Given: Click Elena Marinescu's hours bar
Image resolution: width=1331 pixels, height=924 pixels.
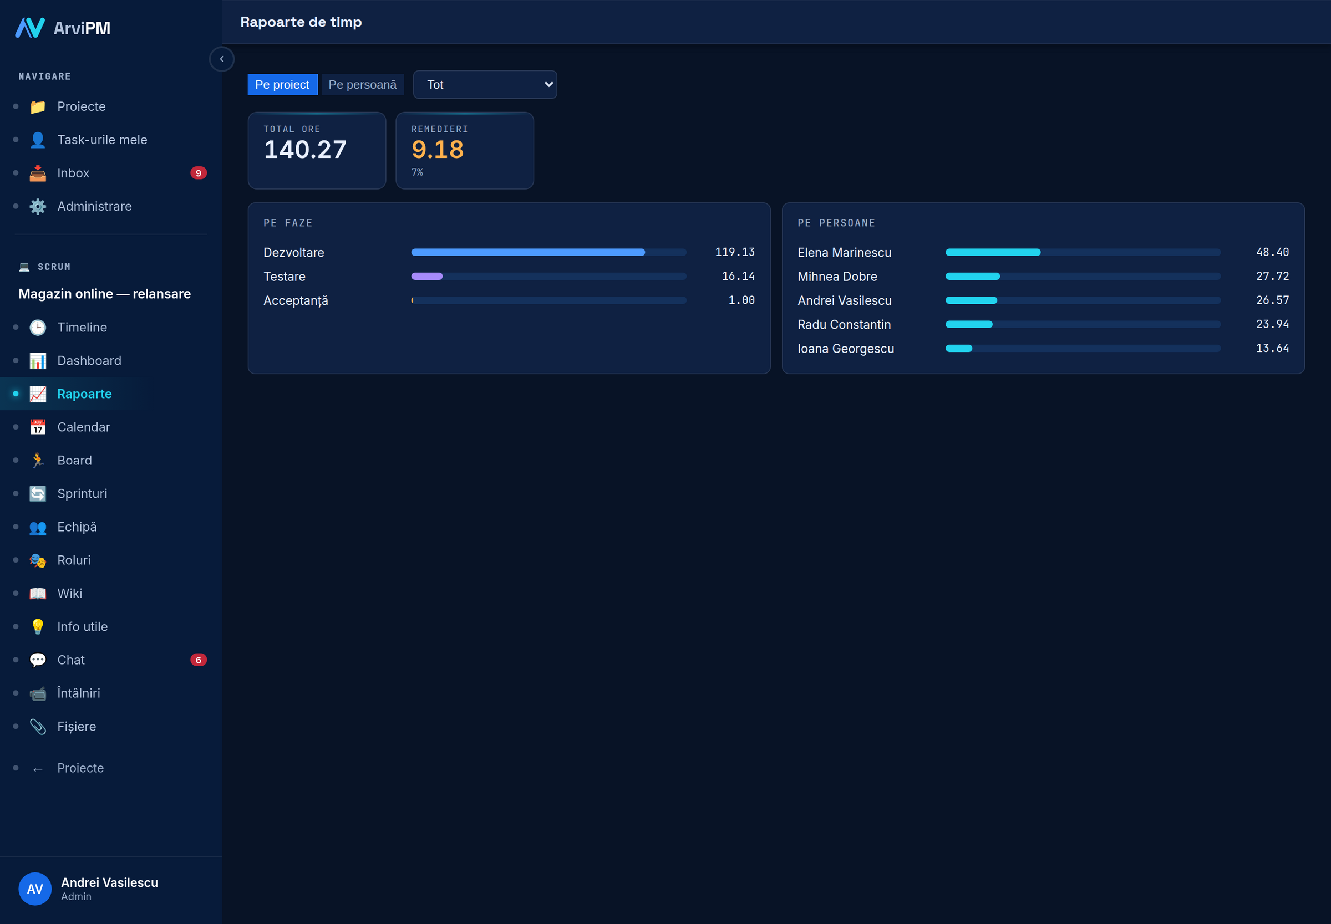Looking at the screenshot, I should (x=1083, y=252).
